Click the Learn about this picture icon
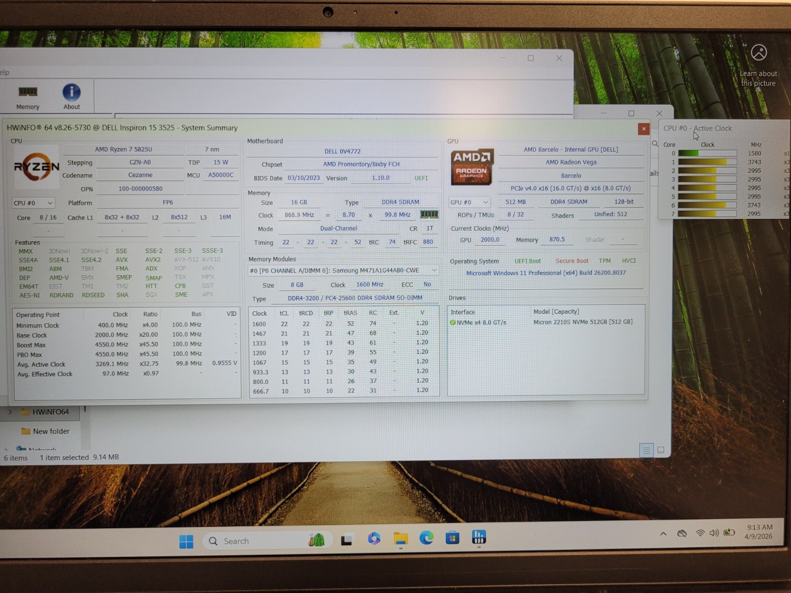 point(758,52)
